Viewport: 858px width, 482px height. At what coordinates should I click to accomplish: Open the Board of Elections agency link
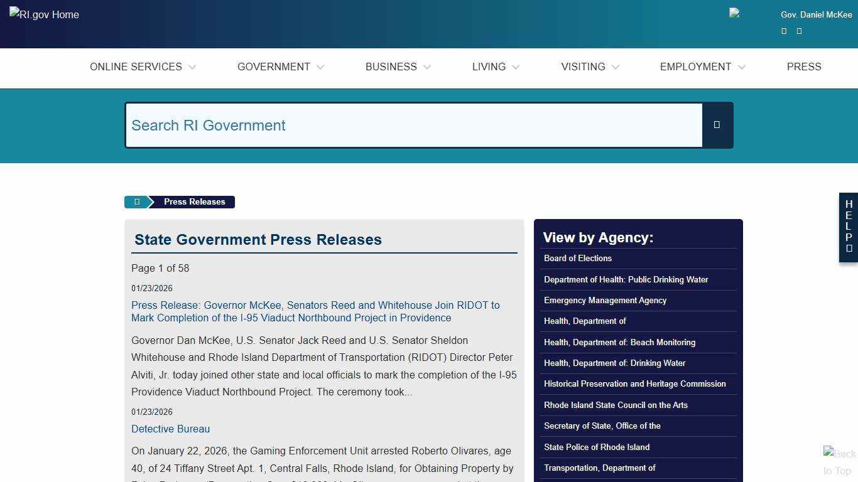577,258
